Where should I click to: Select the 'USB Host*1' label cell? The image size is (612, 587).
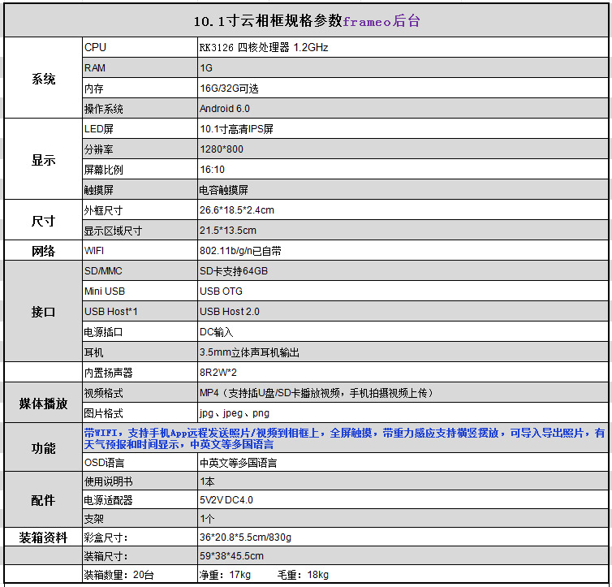click(140, 311)
